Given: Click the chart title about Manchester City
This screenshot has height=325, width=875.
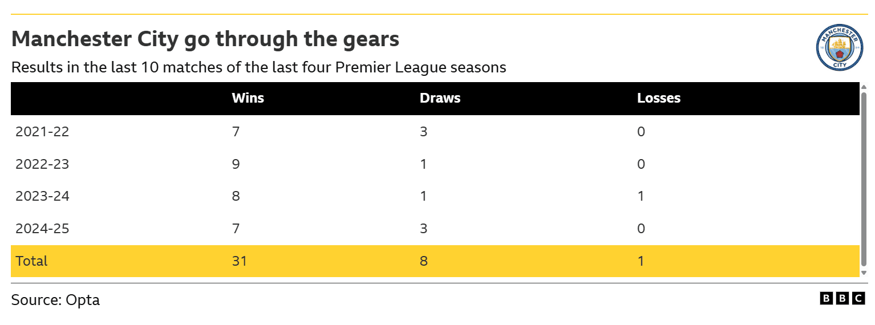Looking at the screenshot, I should 205,39.
